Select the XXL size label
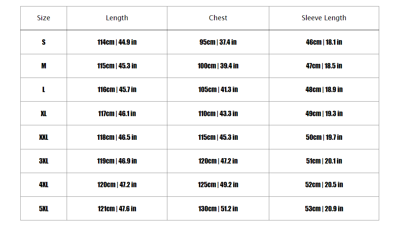Image resolution: width=401 pixels, height=230 pixels. (x=44, y=137)
